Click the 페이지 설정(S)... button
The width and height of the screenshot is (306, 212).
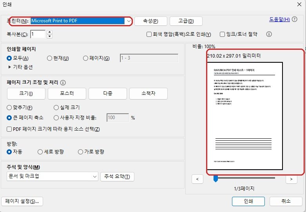(22, 201)
